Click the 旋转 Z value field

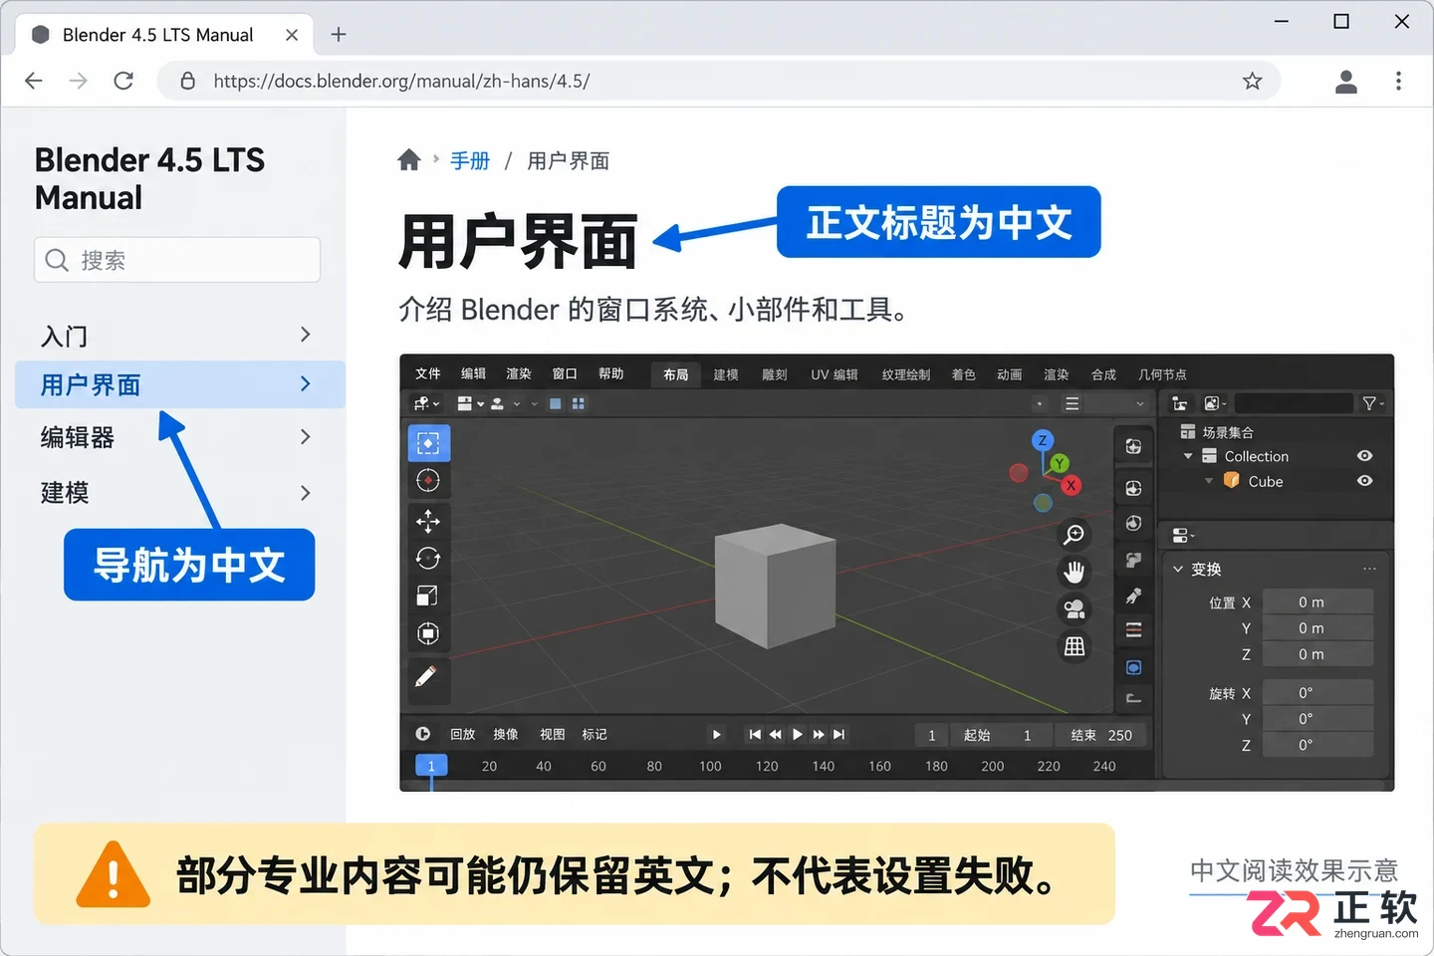[1317, 745]
